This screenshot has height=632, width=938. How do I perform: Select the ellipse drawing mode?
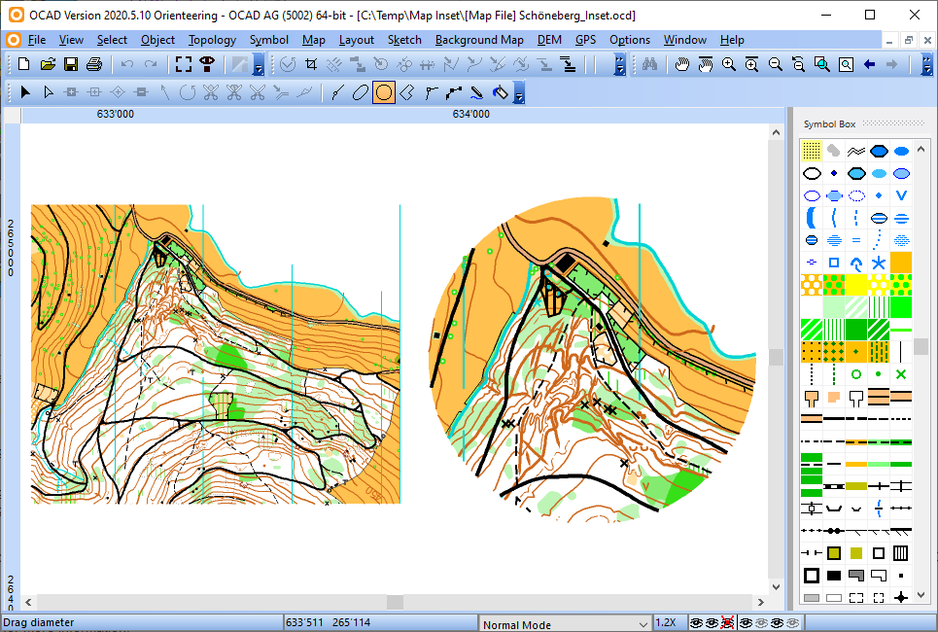(360, 92)
